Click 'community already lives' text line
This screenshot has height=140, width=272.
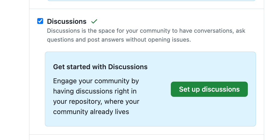pos(91,112)
